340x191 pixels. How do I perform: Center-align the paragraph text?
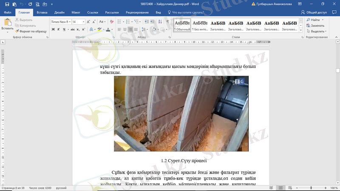(124, 29)
